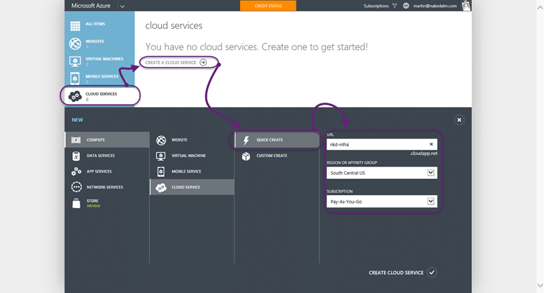This screenshot has height=293, width=544.
Task: Click the Custom Create box icon
Action: pyautogui.click(x=246, y=156)
